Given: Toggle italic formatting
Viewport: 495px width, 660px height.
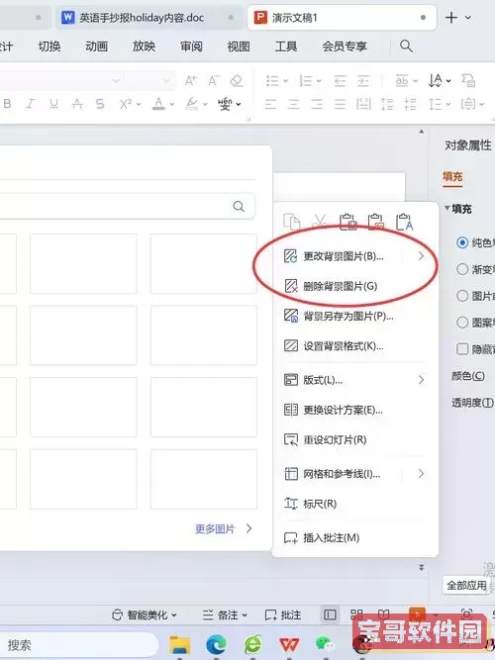Looking at the screenshot, I should (30, 104).
